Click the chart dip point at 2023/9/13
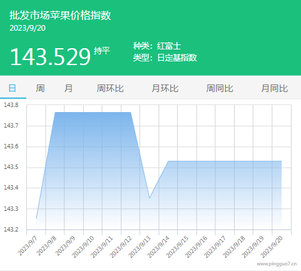 tap(150, 198)
